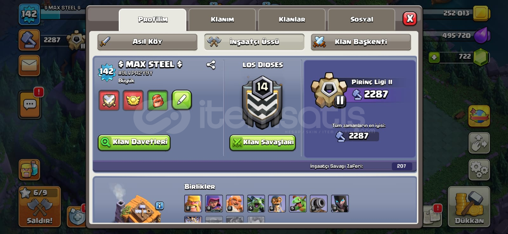Open the chat bubble icon

(30, 104)
